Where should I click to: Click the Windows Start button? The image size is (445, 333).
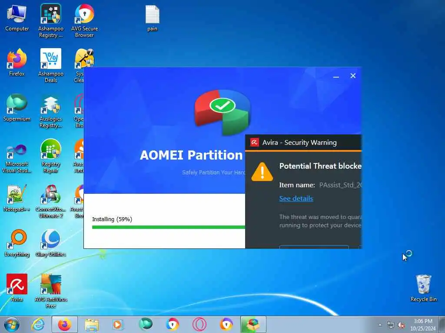(x=12, y=324)
